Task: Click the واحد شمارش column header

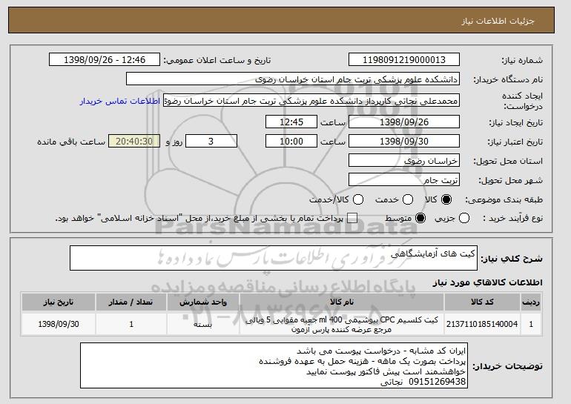Action: click(x=203, y=302)
